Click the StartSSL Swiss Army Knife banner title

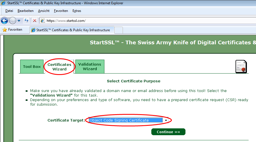173,43
